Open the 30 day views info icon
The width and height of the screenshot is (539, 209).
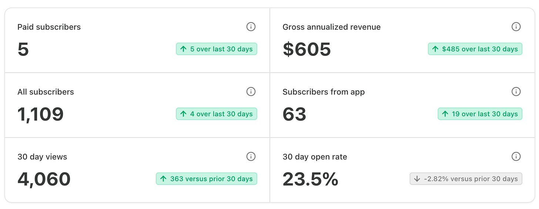(x=251, y=156)
